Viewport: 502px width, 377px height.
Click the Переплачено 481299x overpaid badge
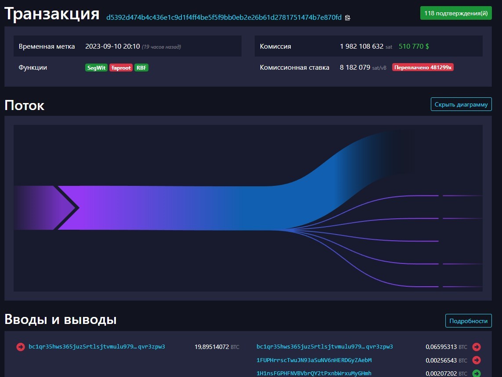[423, 68]
